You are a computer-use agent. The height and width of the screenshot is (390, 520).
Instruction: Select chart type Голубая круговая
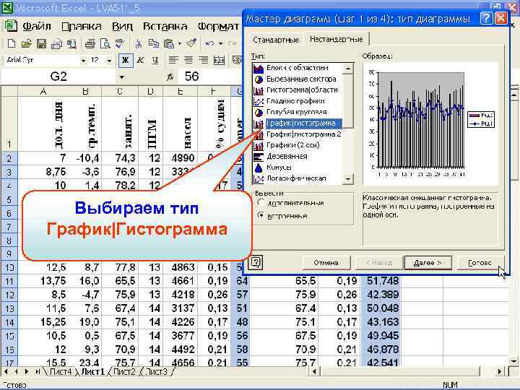tap(297, 112)
